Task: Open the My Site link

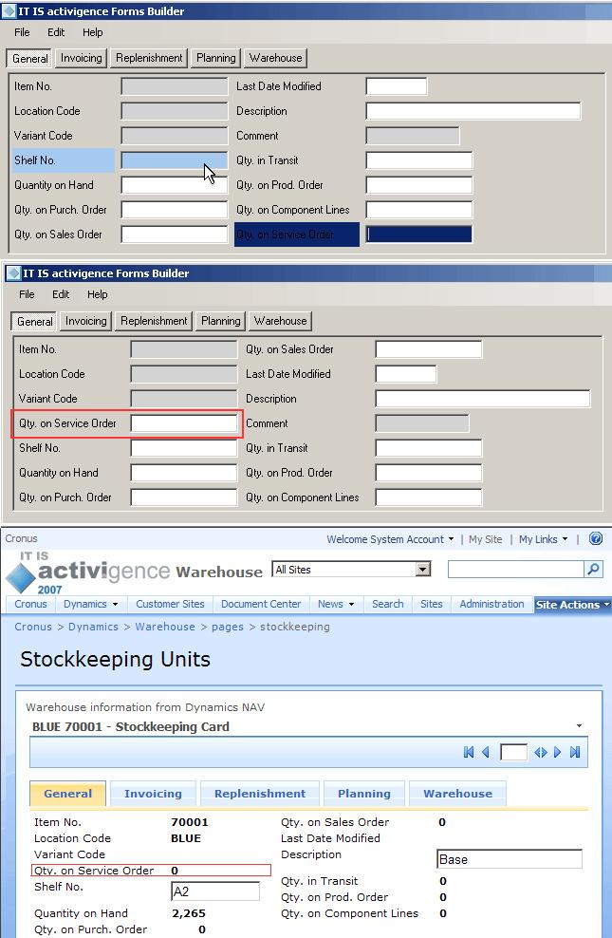Action: (x=485, y=539)
